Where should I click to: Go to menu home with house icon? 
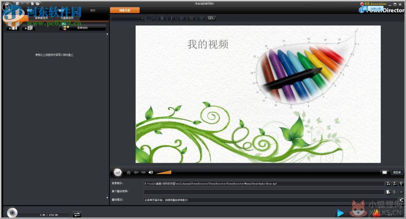[128, 172]
